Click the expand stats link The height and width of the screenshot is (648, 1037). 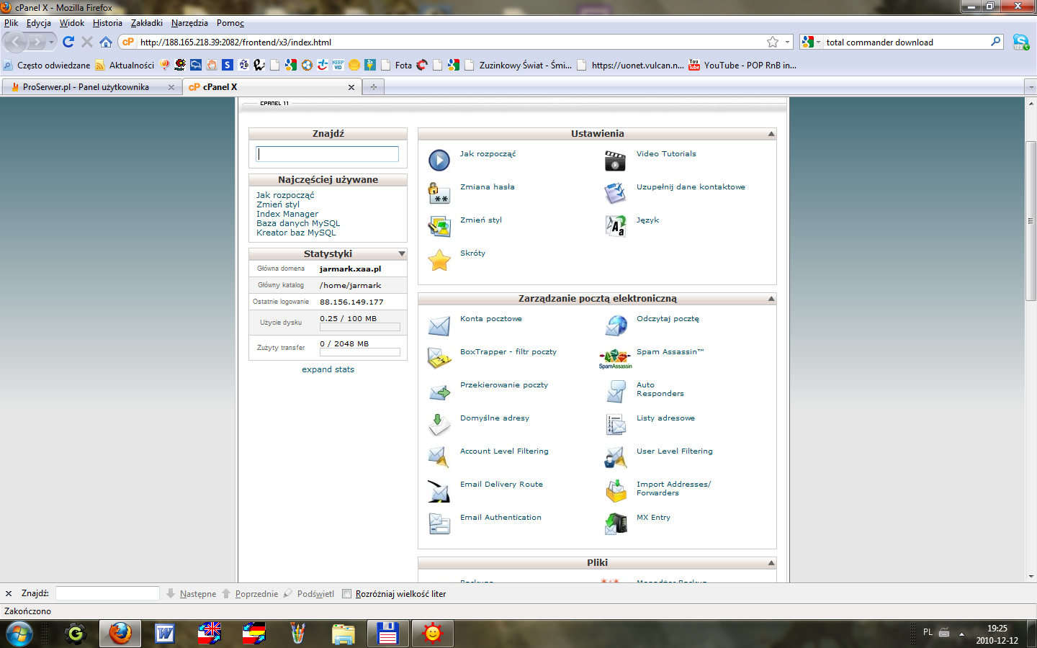[x=328, y=369]
